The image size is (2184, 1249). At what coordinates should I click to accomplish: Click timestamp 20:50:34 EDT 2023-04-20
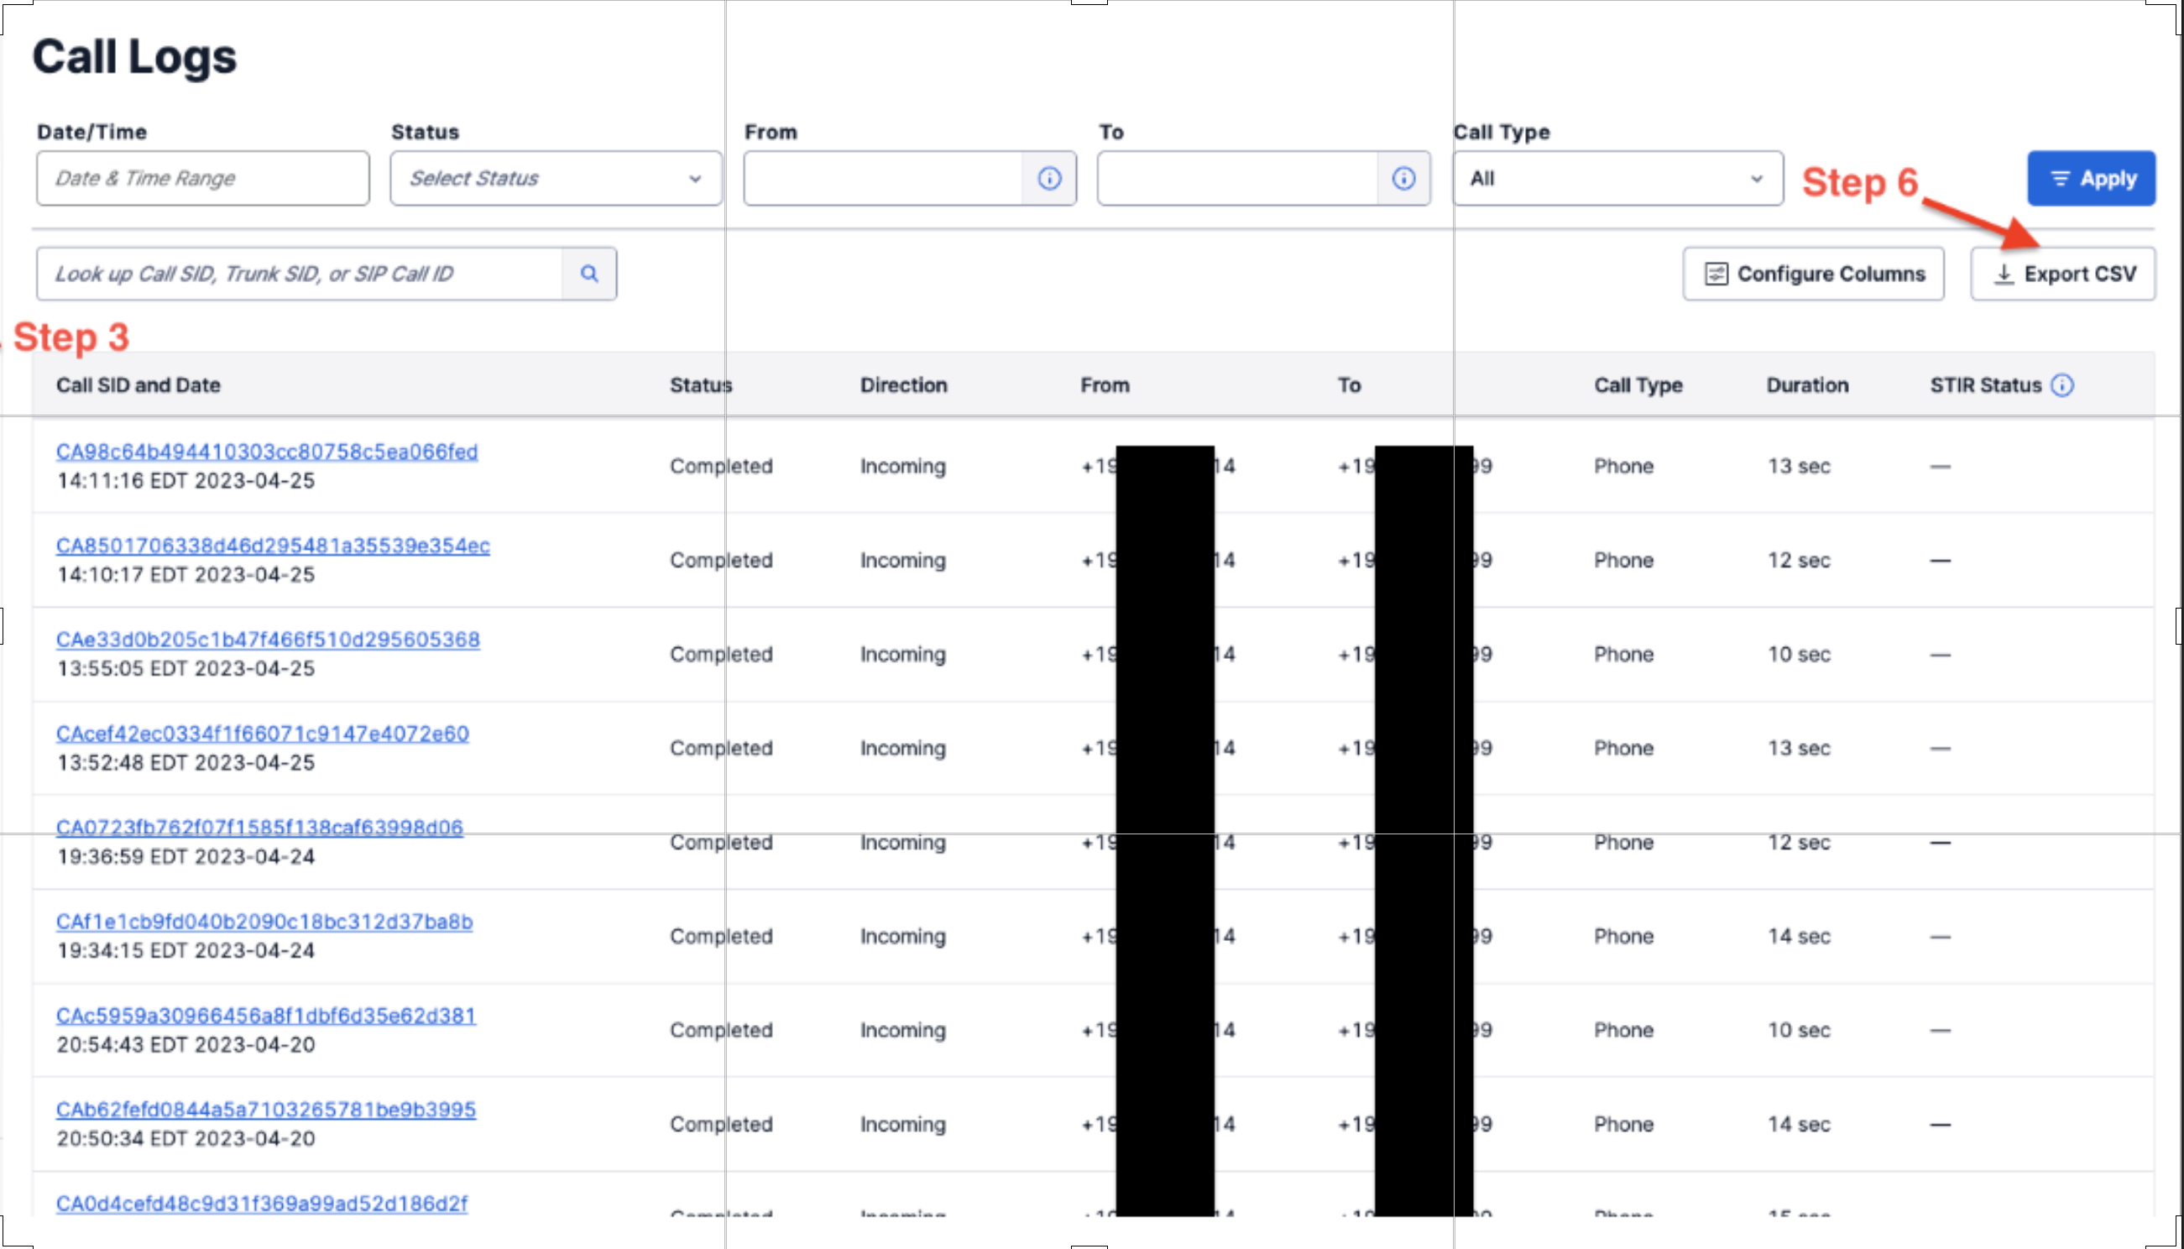pos(186,1138)
